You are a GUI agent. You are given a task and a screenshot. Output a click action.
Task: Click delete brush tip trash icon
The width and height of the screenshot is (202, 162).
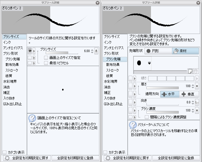click(196, 71)
